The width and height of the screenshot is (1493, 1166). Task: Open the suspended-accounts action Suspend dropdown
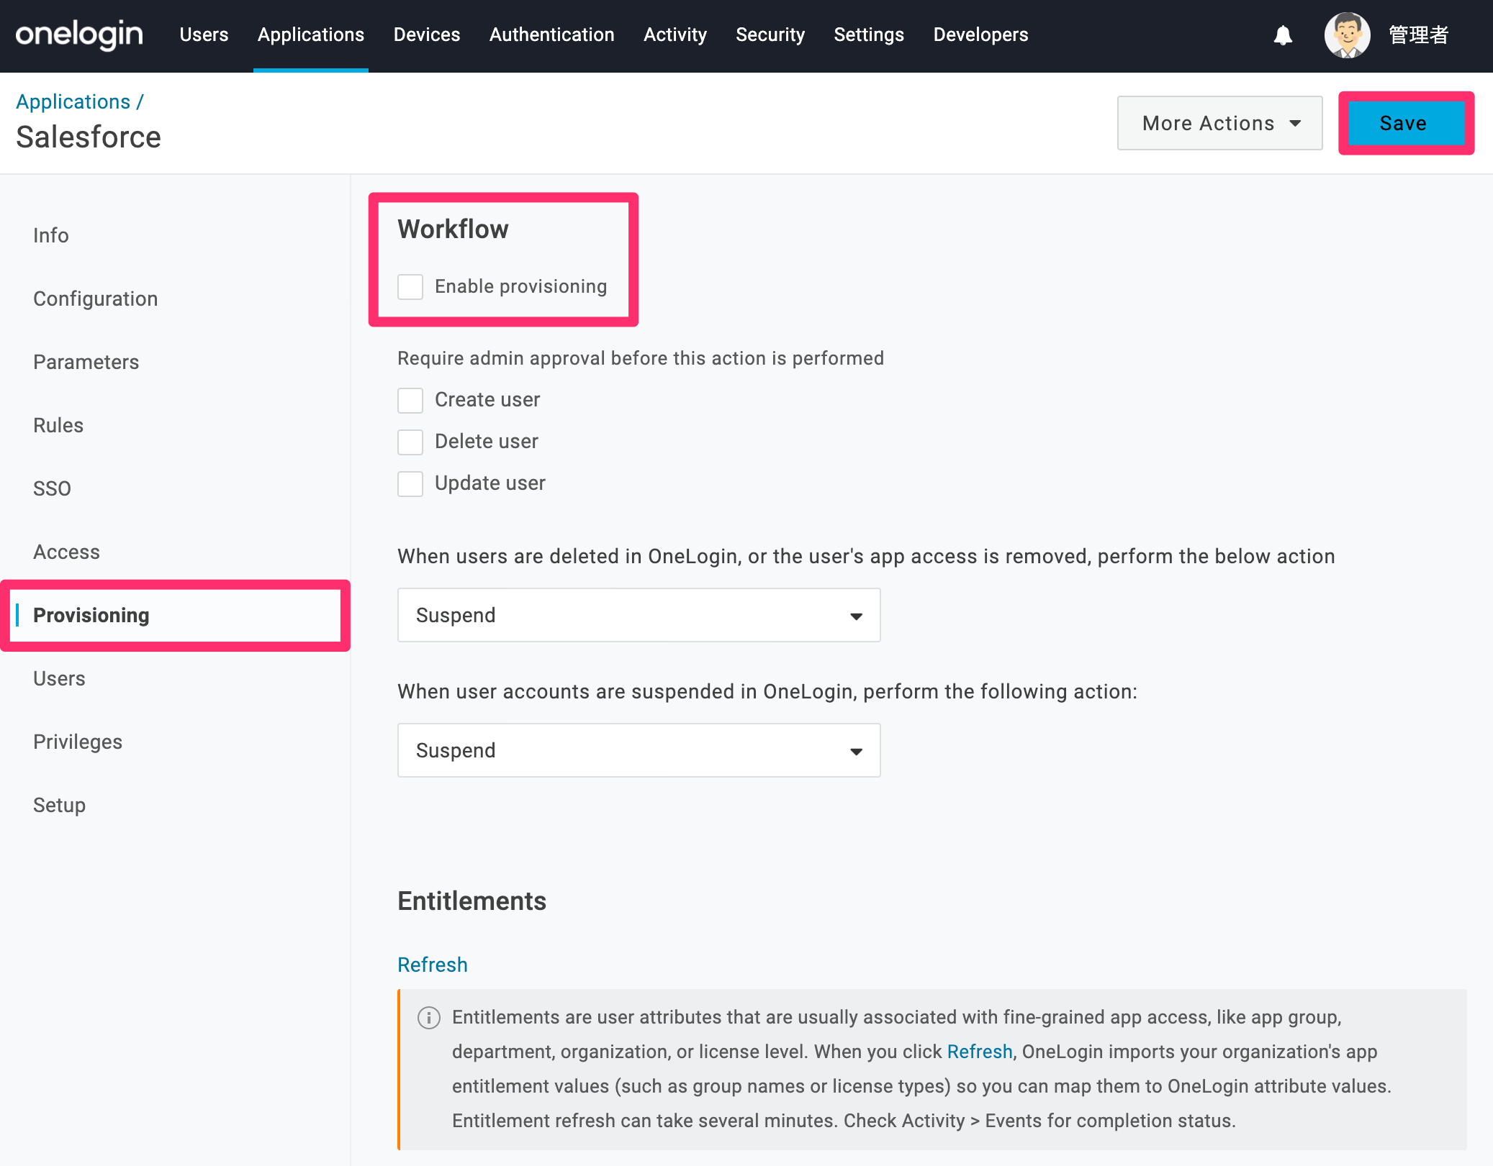click(639, 750)
